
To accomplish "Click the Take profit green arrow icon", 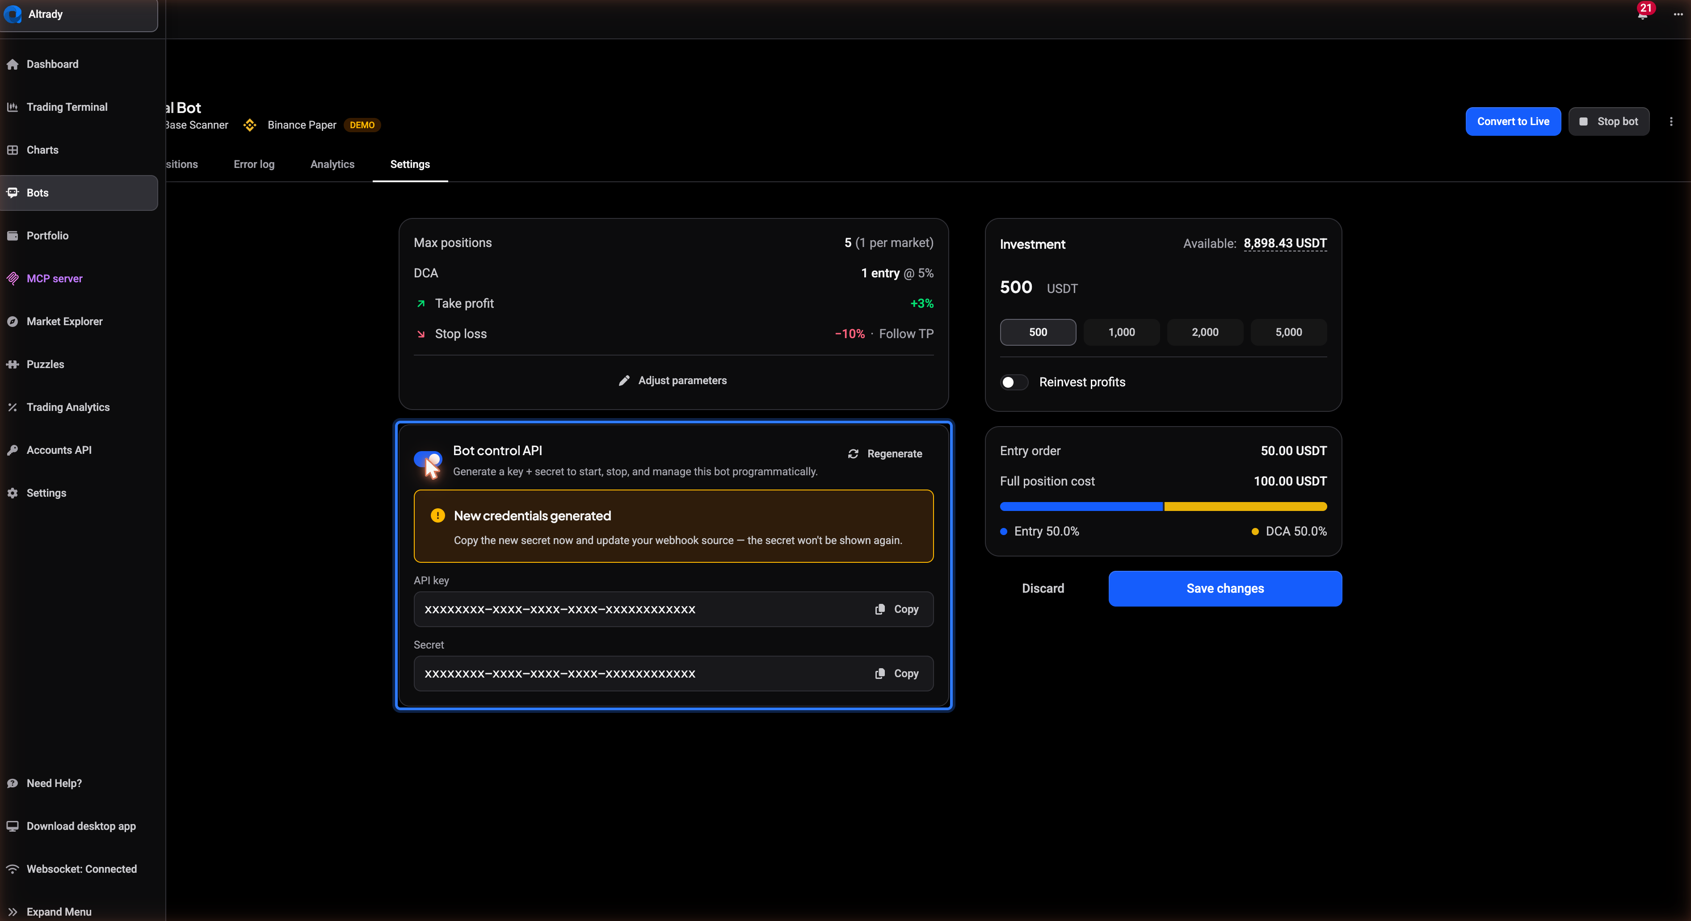I will pos(421,304).
